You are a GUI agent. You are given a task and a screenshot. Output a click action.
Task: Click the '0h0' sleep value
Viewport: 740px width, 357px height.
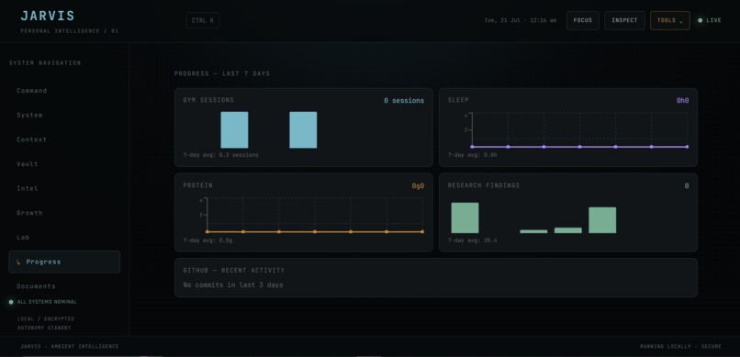point(682,100)
